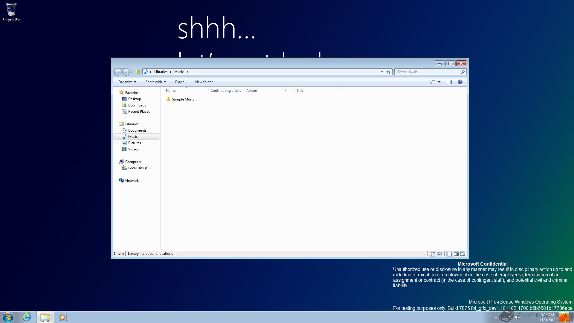Toggle the preview pane in the toolbar
Screen dimensions: 574x323
click(x=449, y=82)
